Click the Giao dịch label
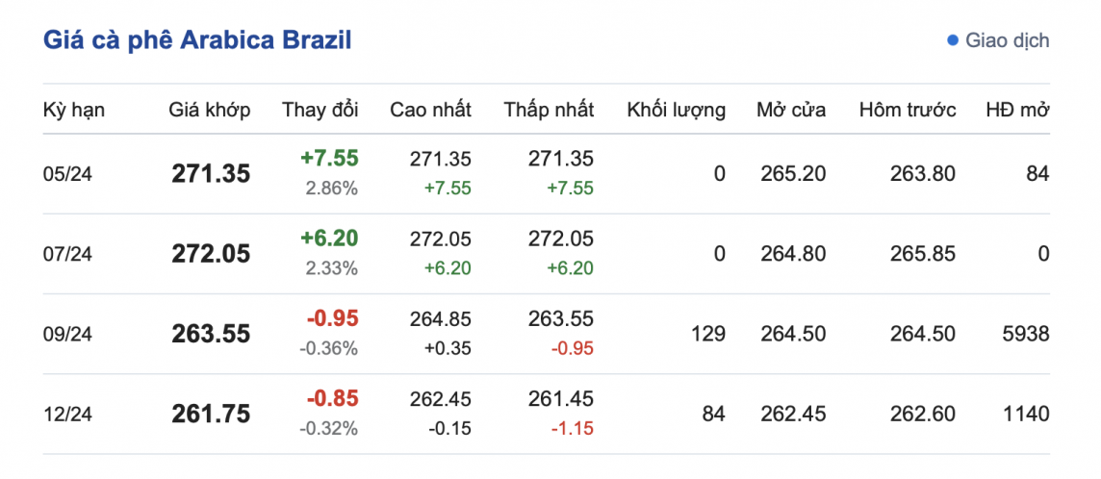The width and height of the screenshot is (1101, 479). point(1007,40)
